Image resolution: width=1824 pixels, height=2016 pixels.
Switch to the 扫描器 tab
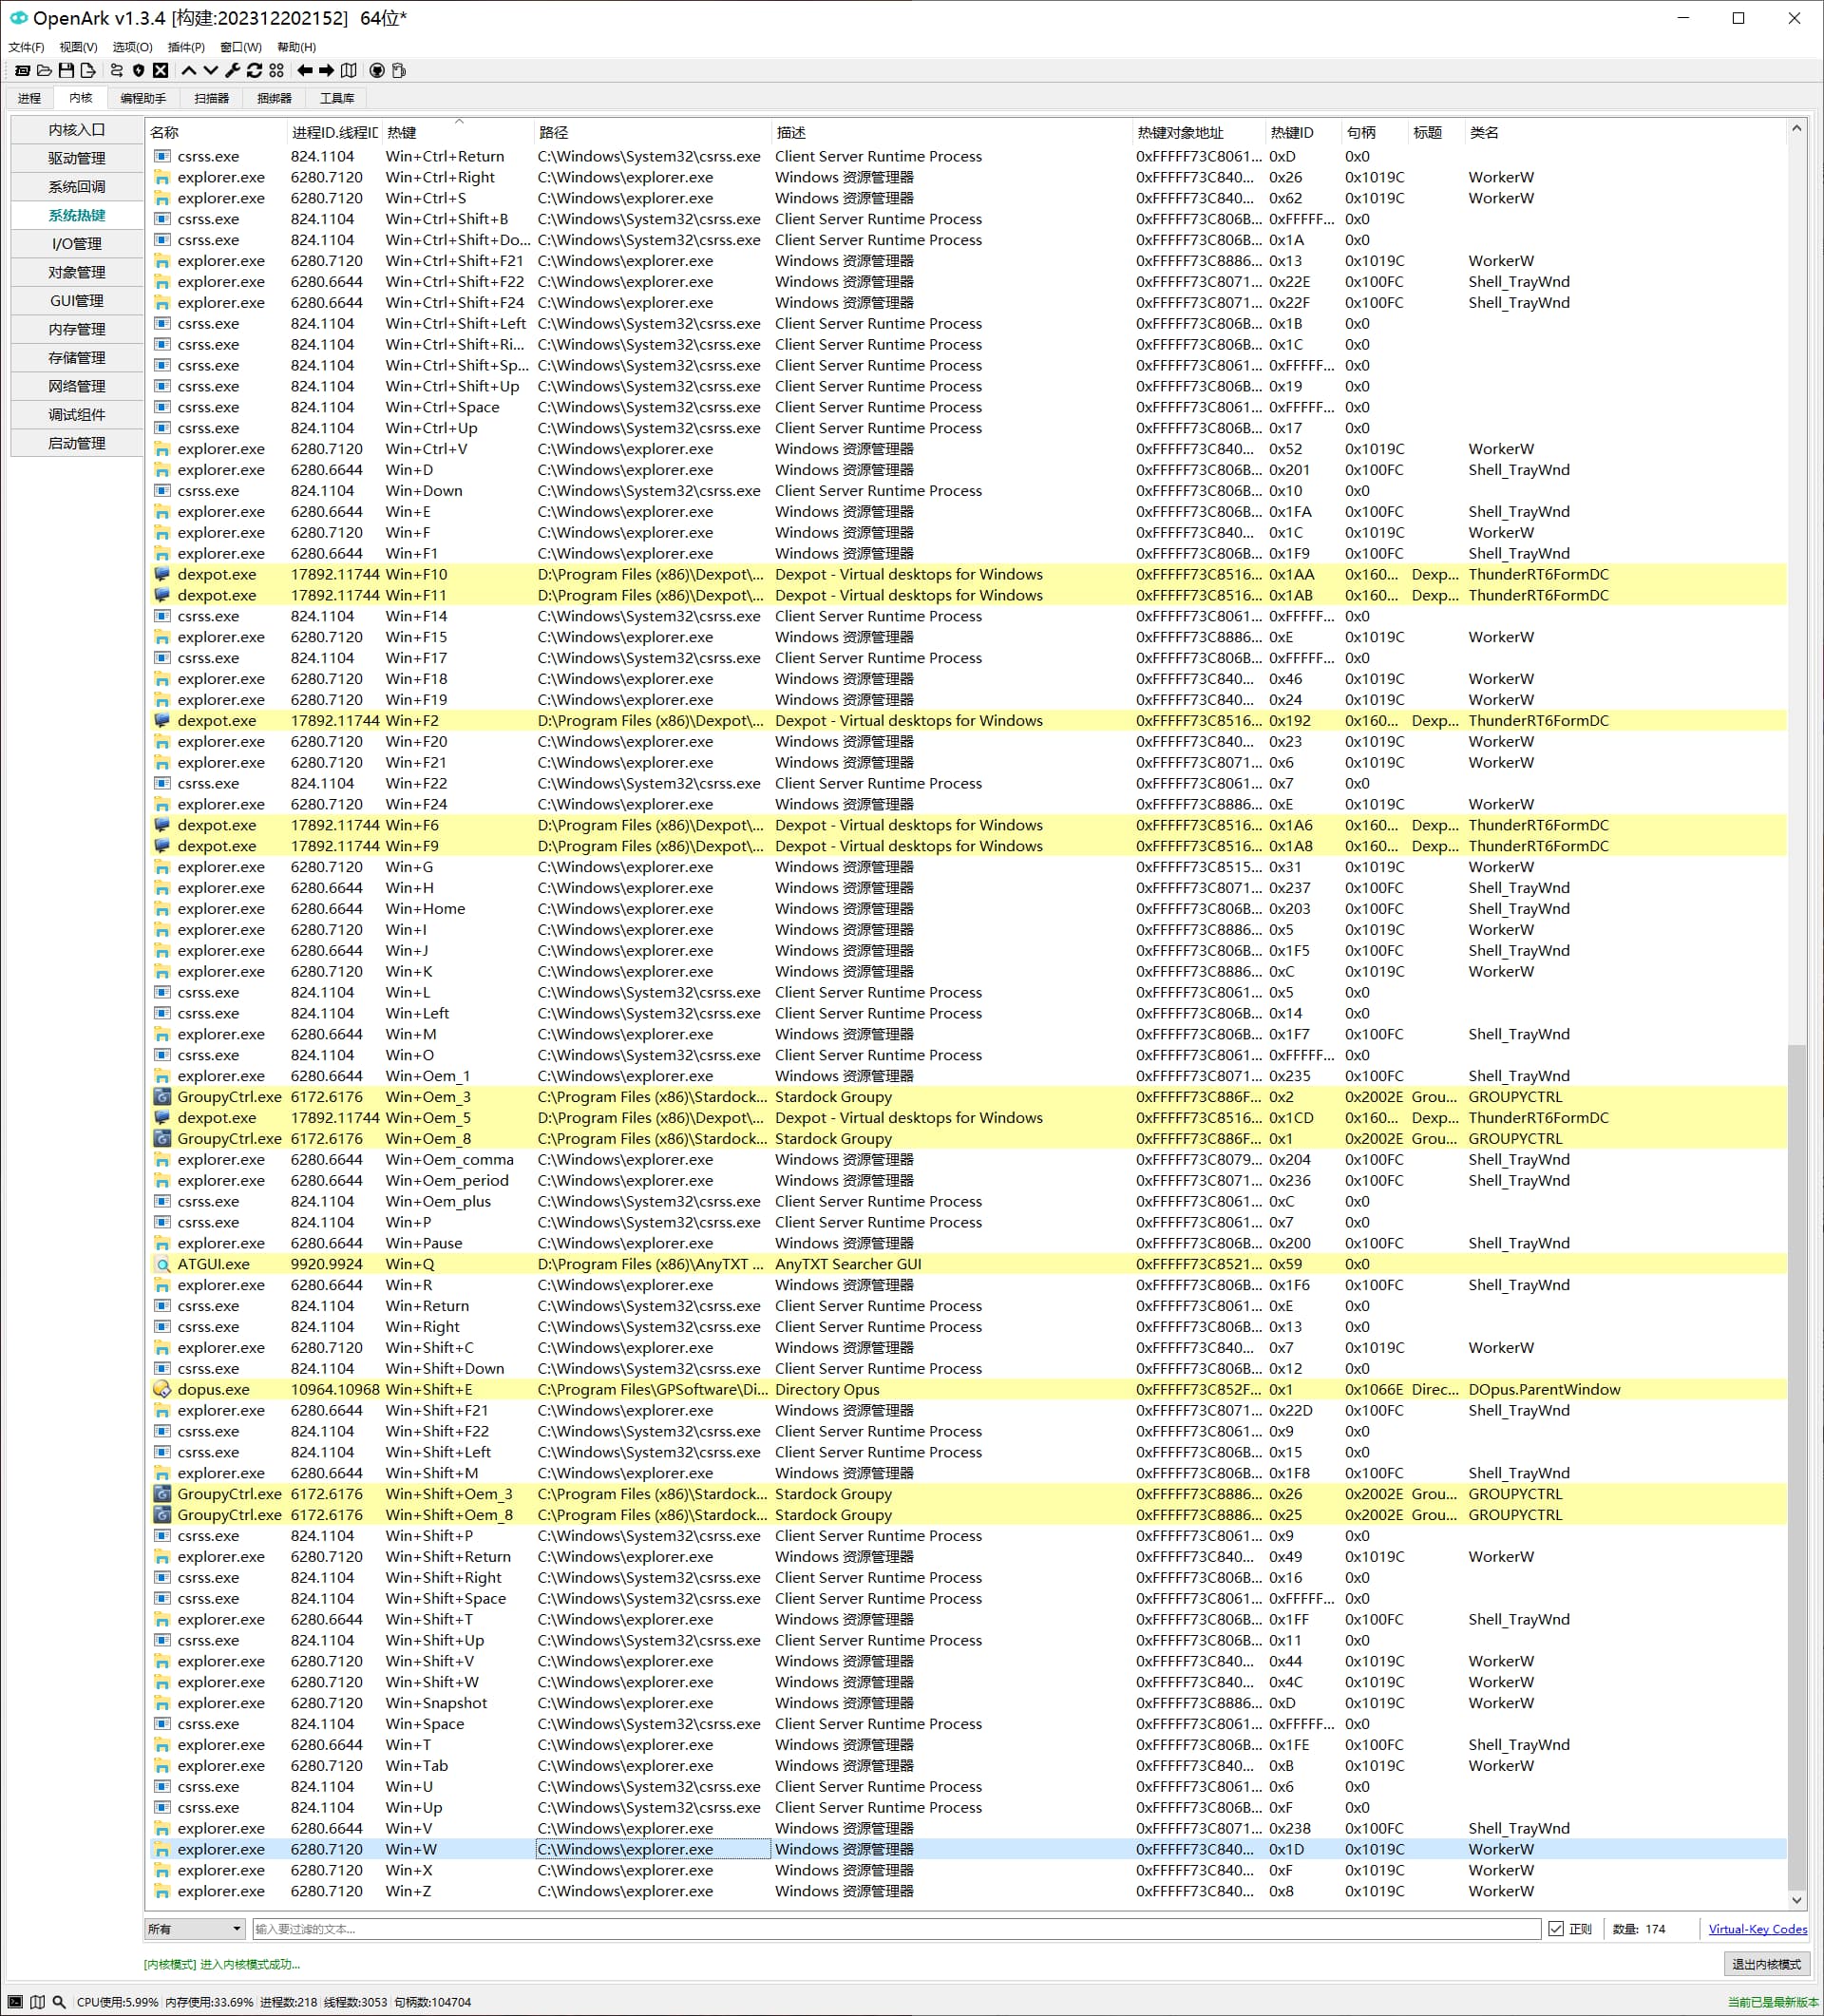[x=211, y=98]
